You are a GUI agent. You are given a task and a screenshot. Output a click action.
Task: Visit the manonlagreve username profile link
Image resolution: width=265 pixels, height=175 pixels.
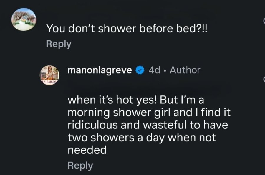[x=100, y=70]
